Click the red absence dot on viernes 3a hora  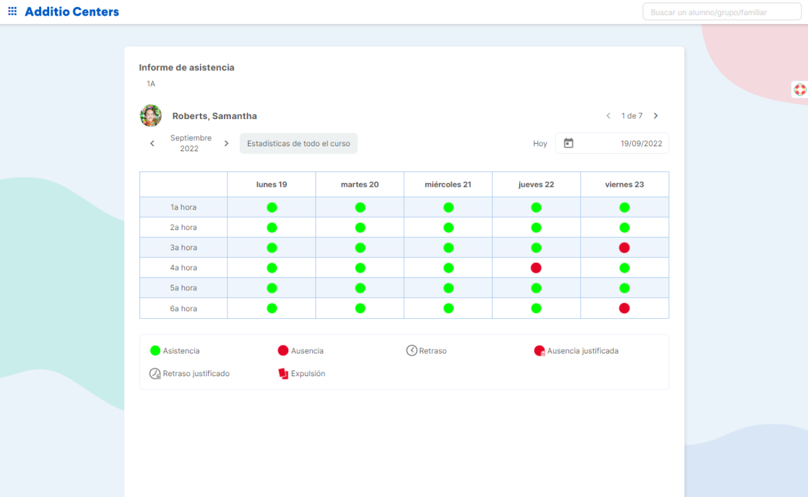tap(624, 248)
